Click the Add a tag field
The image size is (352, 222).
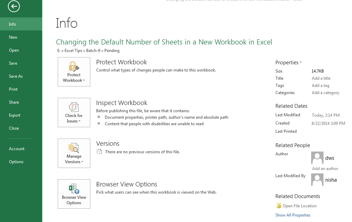[x=320, y=86]
